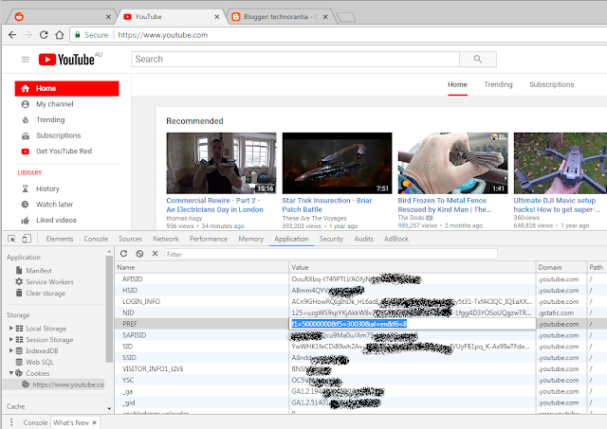Screen dimensions: 607x429
Task: Click the YouTube logo
Action: click(66, 60)
